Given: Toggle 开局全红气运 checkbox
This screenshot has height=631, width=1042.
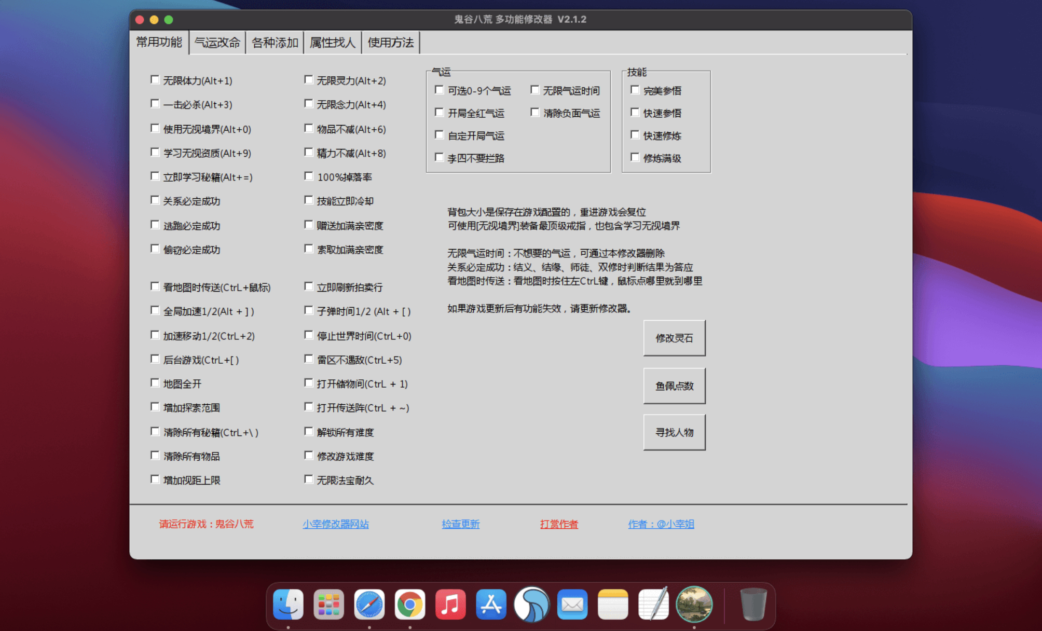Looking at the screenshot, I should tap(440, 113).
